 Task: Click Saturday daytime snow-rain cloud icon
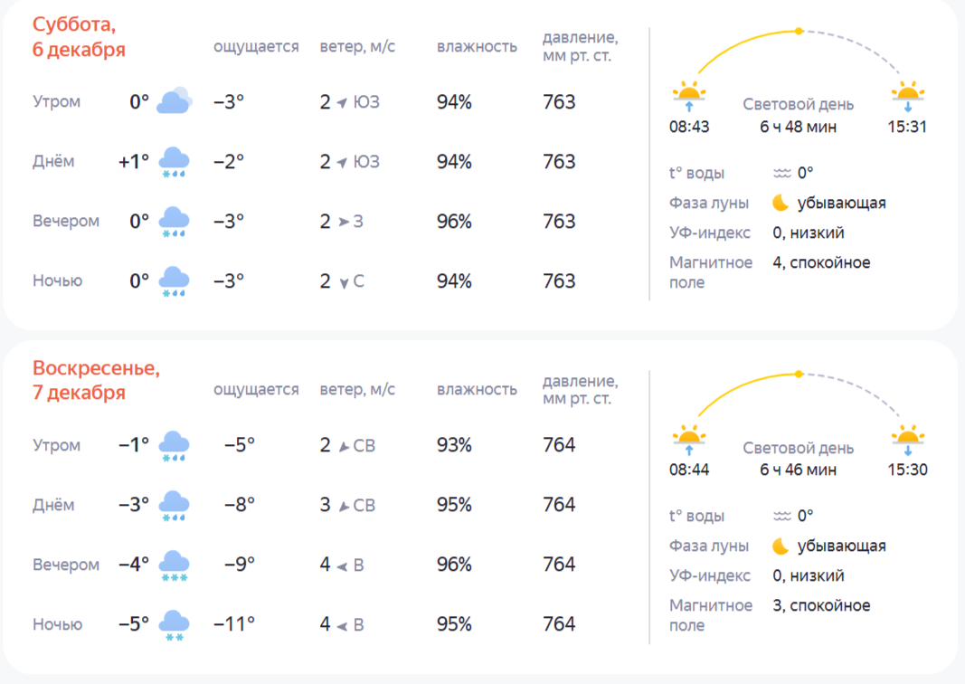click(x=175, y=162)
